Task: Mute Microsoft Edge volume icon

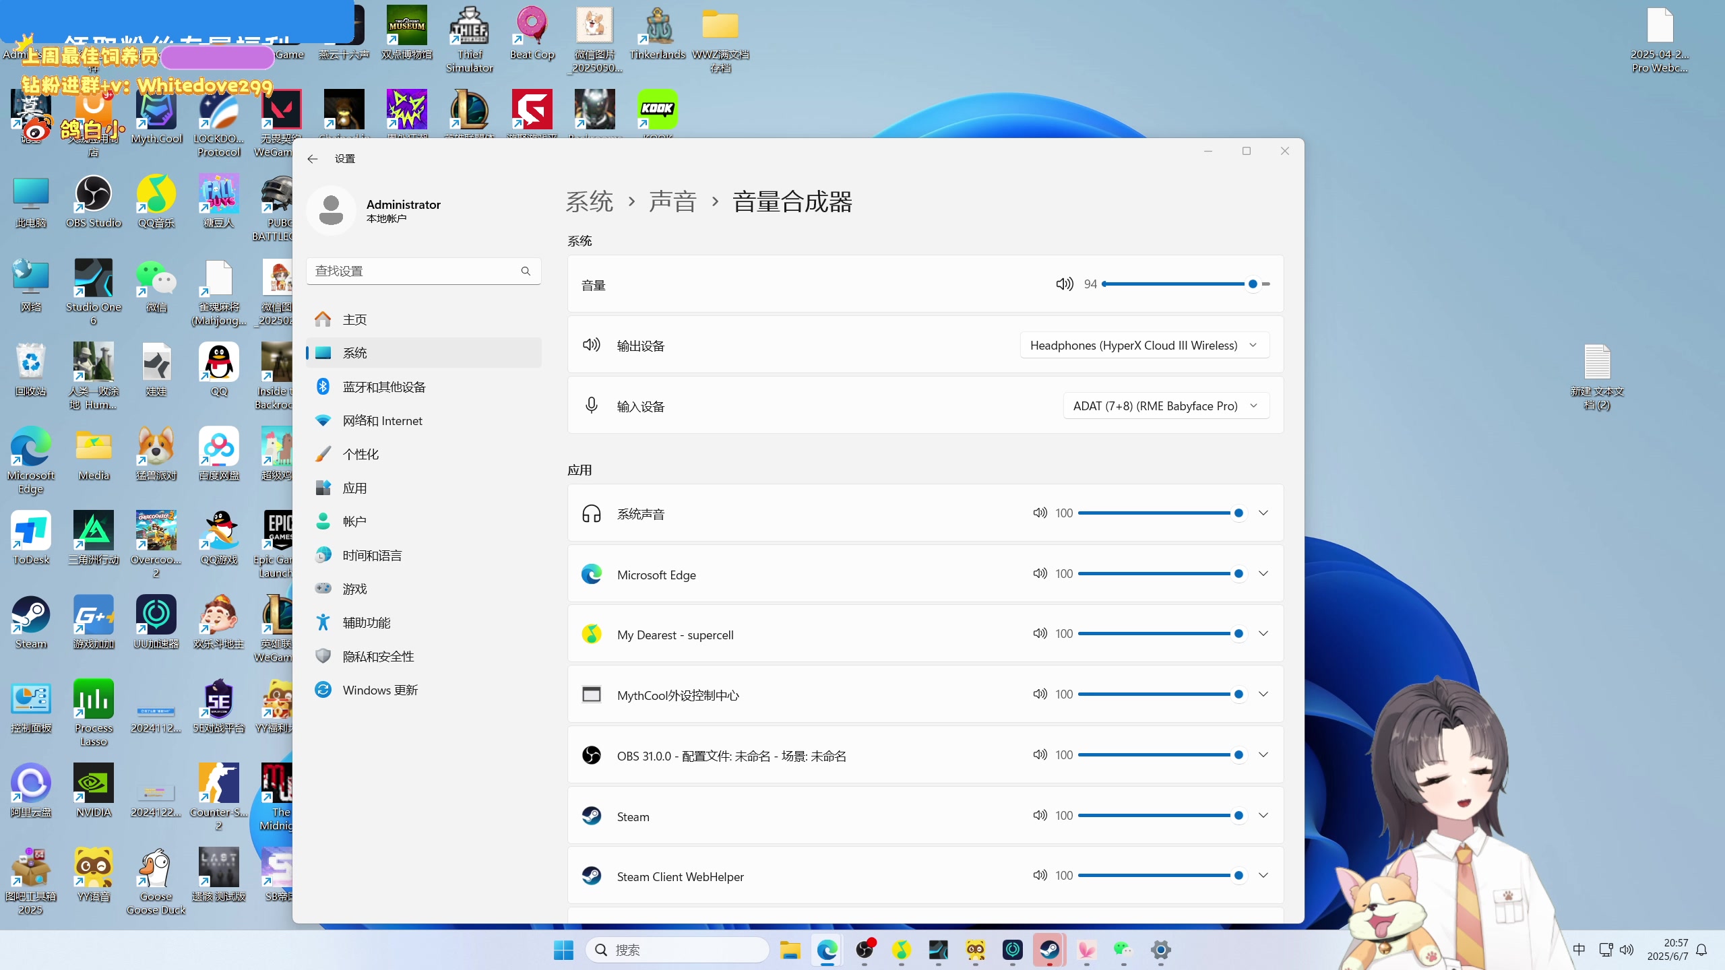Action: [1040, 573]
